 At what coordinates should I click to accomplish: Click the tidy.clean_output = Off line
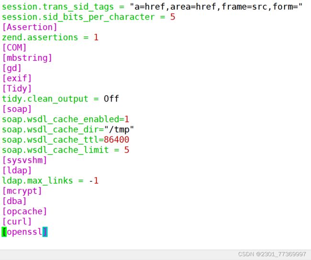point(60,99)
